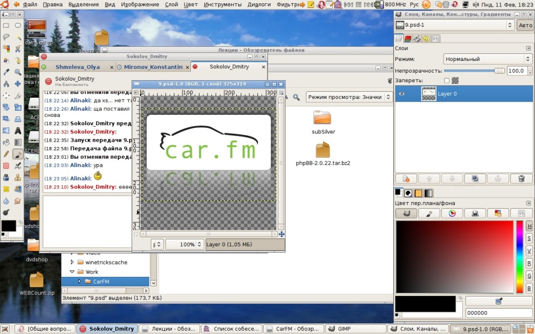The image size is (535, 334).
Task: Open the Список собесе... taskbar button
Action: pyautogui.click(x=232, y=329)
